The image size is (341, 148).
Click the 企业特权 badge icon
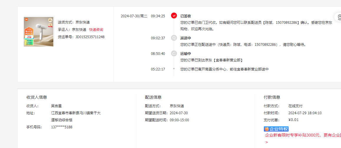coord(276,129)
